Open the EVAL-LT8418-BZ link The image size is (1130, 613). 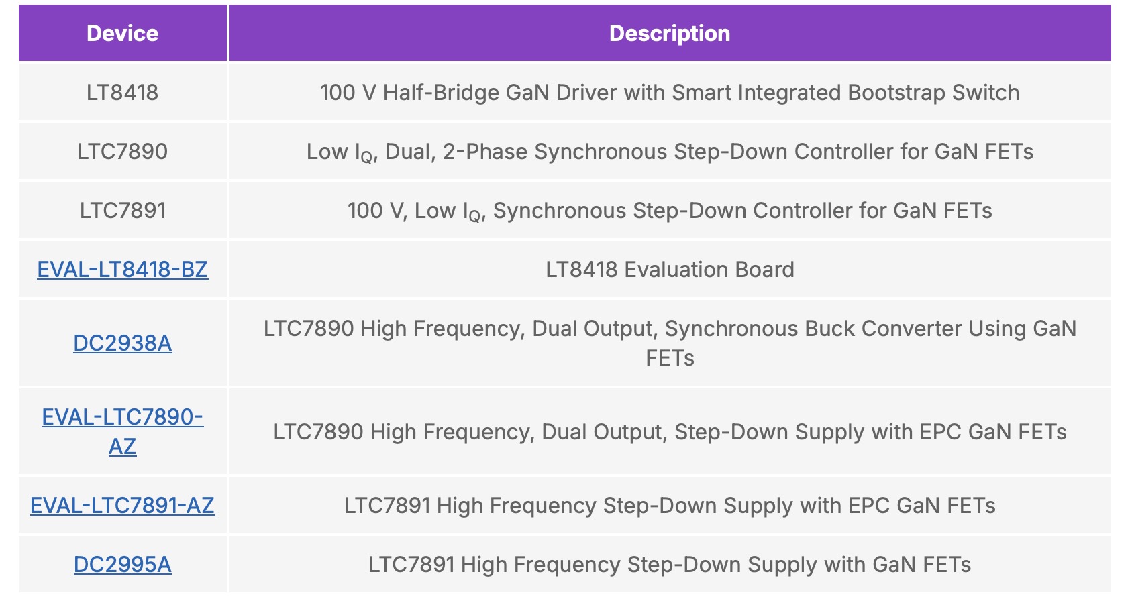click(x=122, y=270)
